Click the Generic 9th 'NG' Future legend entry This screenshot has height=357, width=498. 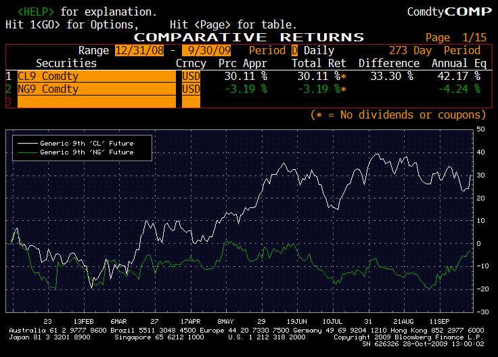pos(87,152)
